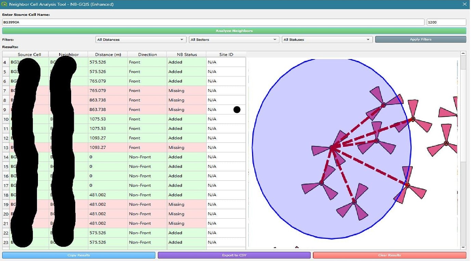Screen dimensions: 472x261
Task: Click the 481.002 distance cell in row 18
Action: tap(108, 195)
